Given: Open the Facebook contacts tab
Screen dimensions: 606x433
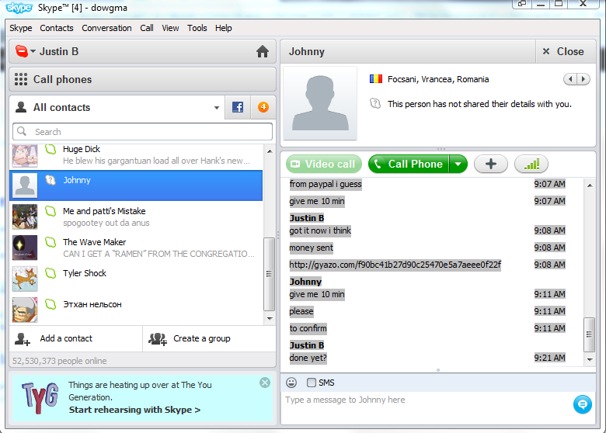Looking at the screenshot, I should point(238,107).
